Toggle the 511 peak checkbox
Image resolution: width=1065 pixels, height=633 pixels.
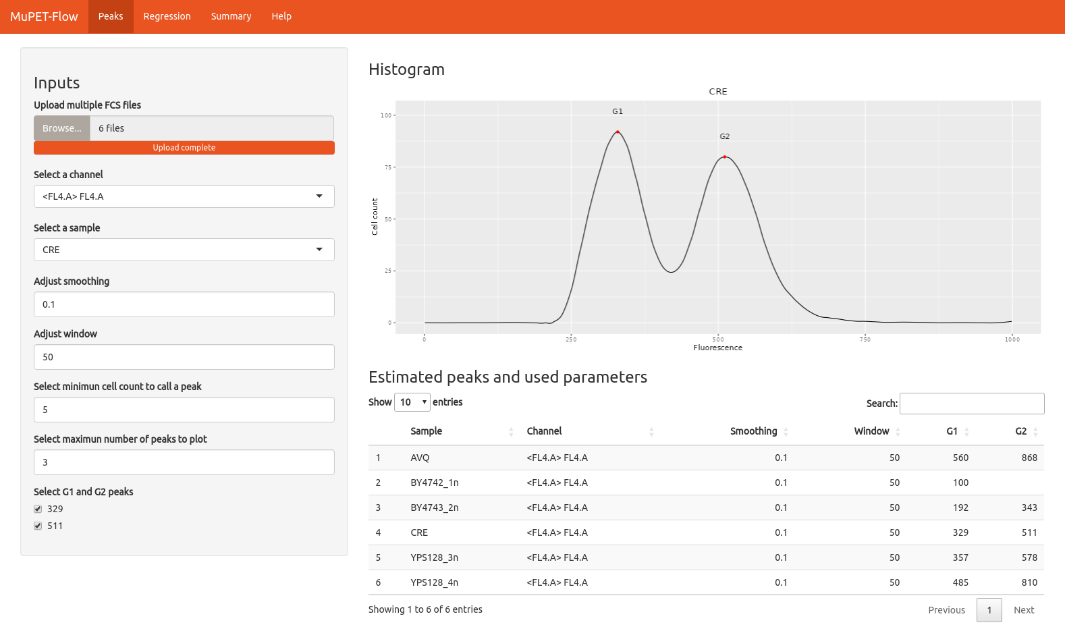[x=38, y=526]
